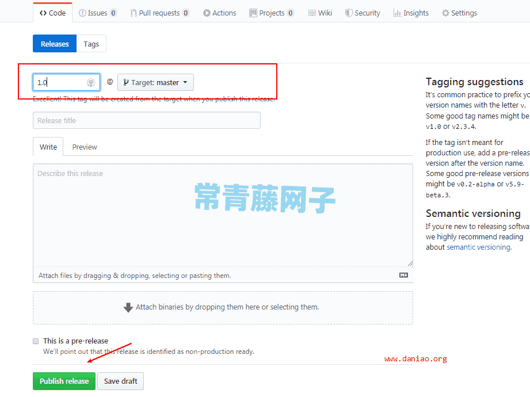The image size is (530, 397).
Task: Click the Settings gear icon
Action: coord(445,13)
